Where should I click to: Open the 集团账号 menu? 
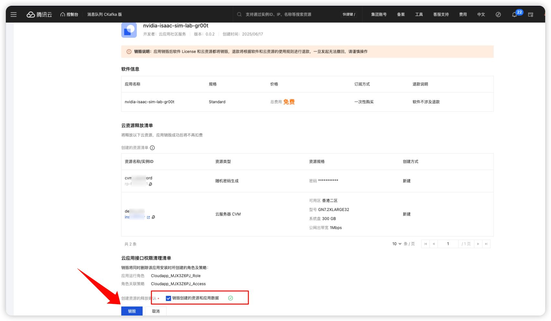(379, 15)
